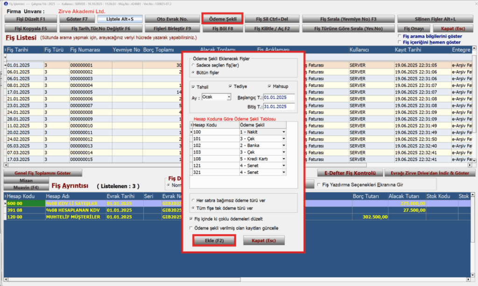Click Genel Fiş Toplamını Göster button
This screenshot has height=286, width=478.
(42, 173)
